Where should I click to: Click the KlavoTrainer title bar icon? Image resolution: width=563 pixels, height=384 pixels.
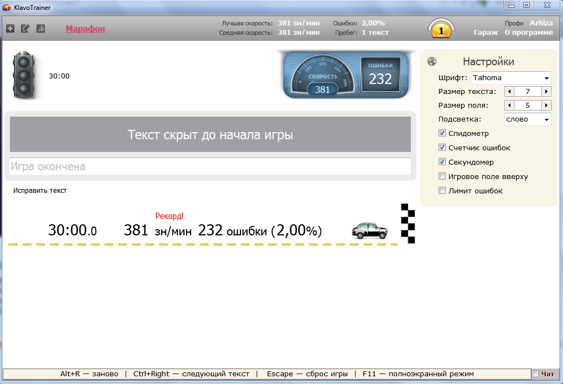coord(7,7)
